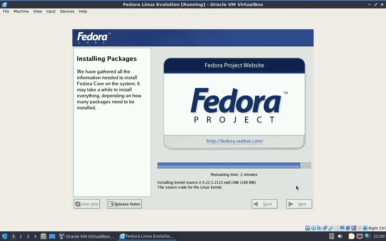
Task: Click the Next button in installer
Action: [x=299, y=204]
